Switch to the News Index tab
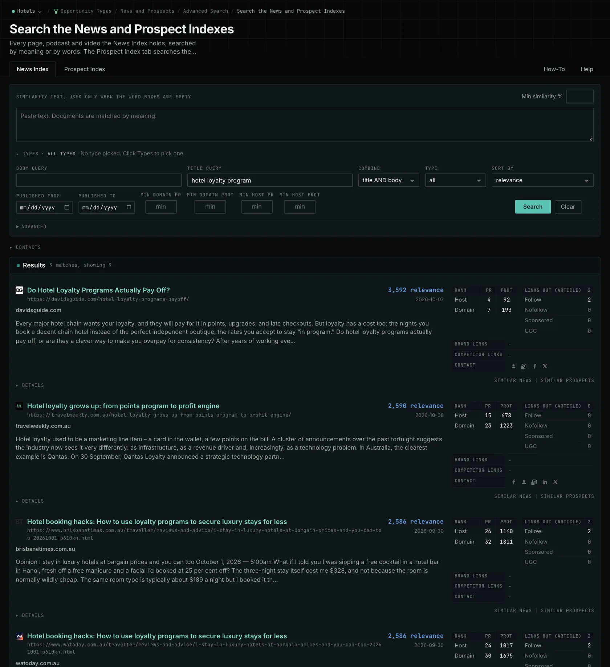 (x=33, y=69)
